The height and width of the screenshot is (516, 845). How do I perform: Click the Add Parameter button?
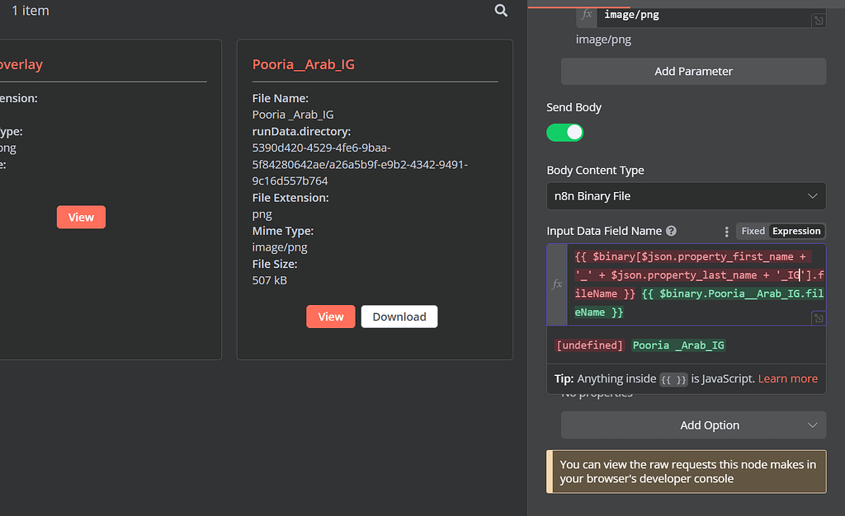pos(693,71)
